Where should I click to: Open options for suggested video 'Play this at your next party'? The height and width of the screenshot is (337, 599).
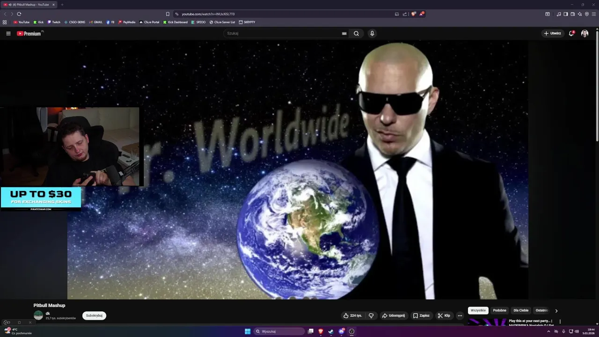coord(560,322)
